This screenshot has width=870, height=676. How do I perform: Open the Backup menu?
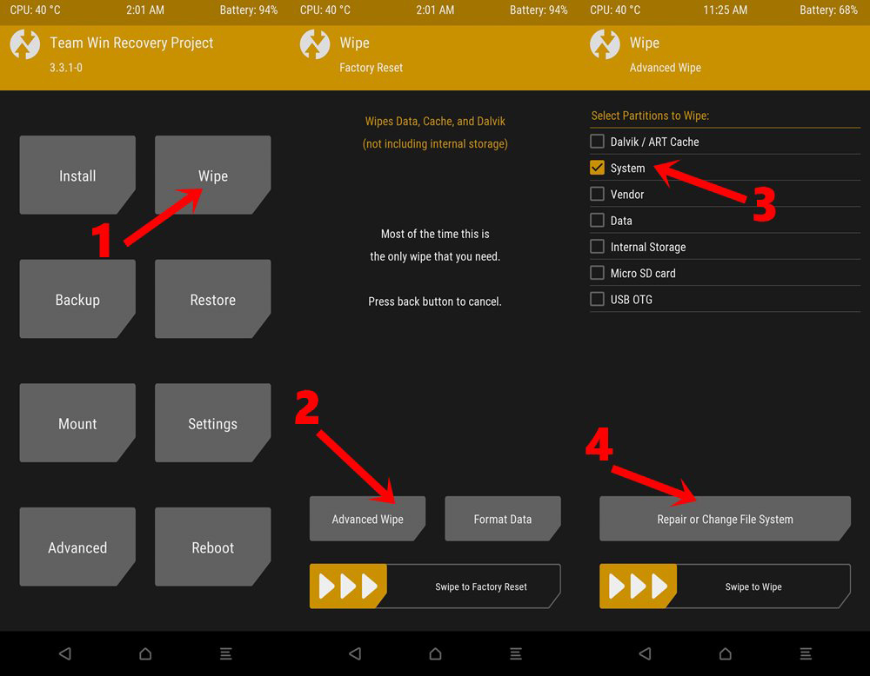(x=77, y=299)
